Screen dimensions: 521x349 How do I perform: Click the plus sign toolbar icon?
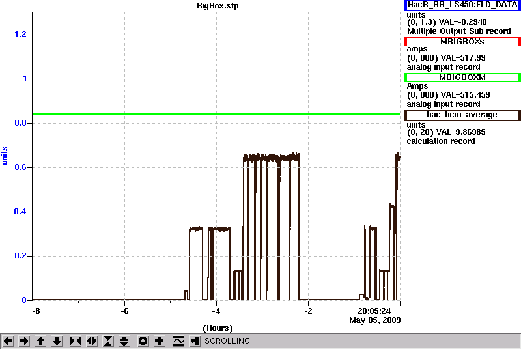tap(160, 341)
